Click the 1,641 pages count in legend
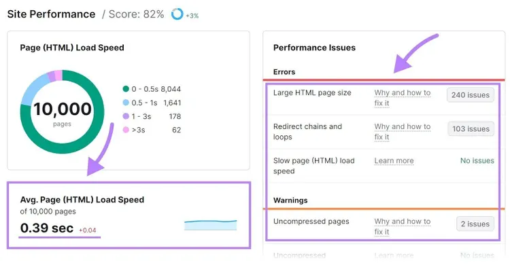 [172, 103]
